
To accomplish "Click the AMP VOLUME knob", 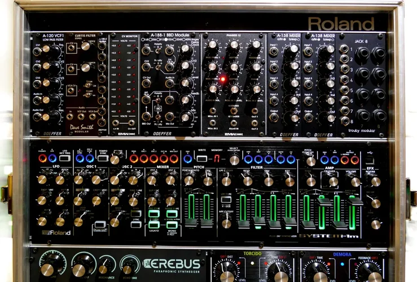I will [x=355, y=182].
